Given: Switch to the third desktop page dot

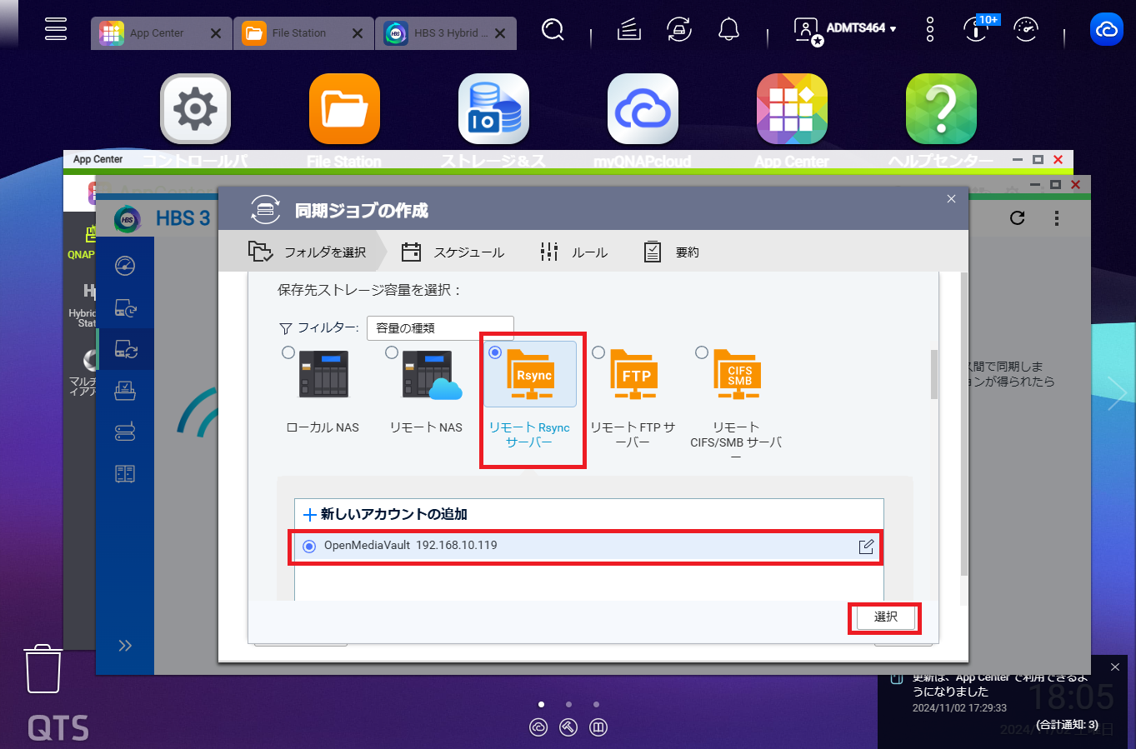Looking at the screenshot, I should (596, 704).
